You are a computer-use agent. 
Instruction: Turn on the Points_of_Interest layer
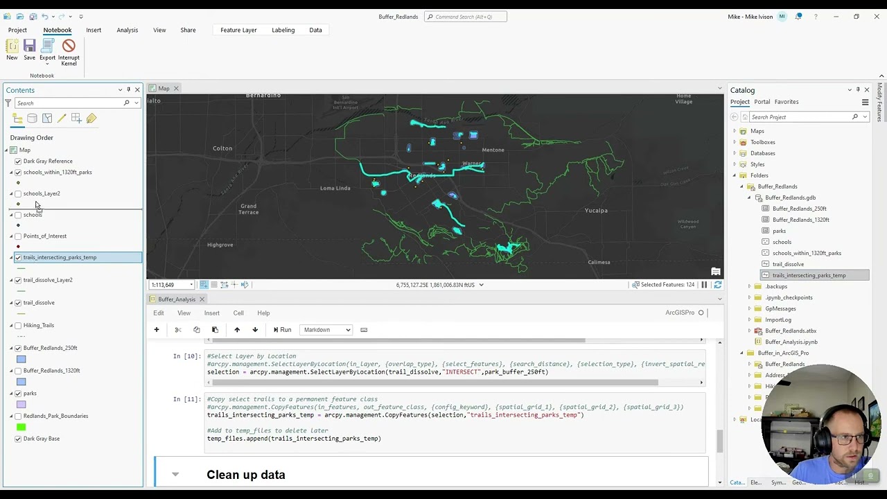18,236
